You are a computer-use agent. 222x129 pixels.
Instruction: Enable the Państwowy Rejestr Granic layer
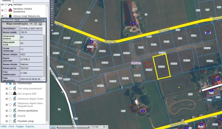tap(10, 99)
